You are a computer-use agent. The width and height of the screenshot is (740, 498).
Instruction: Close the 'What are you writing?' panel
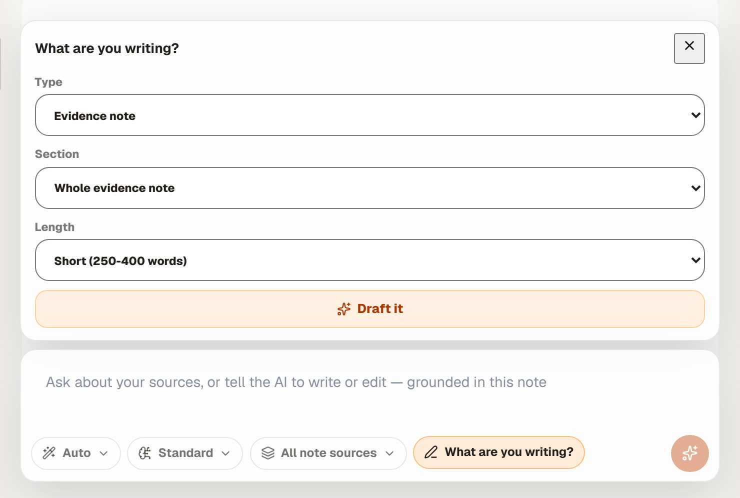(x=689, y=48)
